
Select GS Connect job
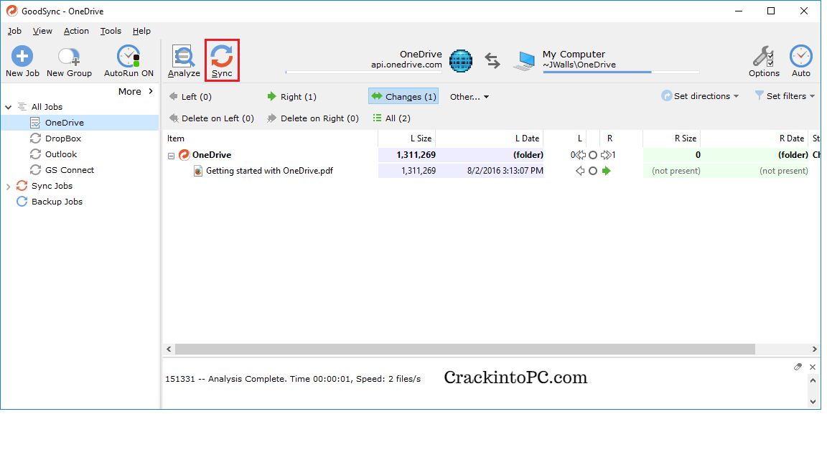(x=69, y=170)
